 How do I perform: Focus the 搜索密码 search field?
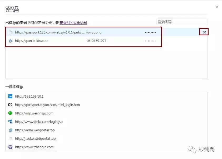click(x=182, y=22)
